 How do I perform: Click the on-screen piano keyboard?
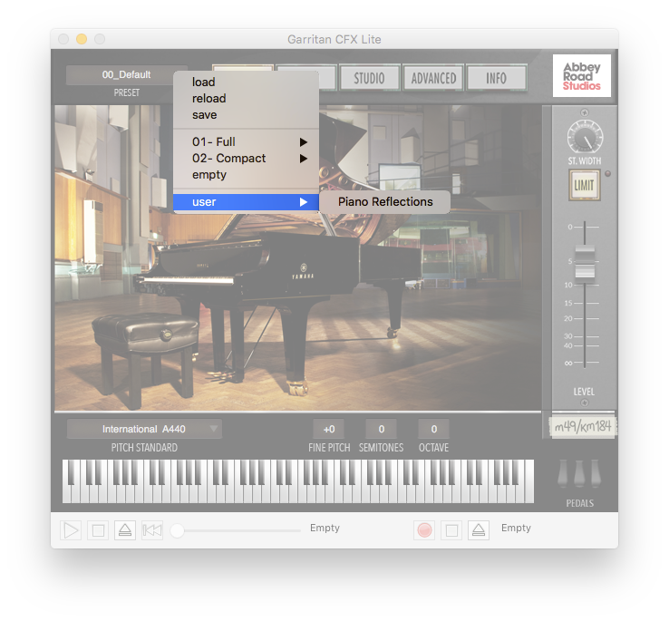tap(298, 481)
